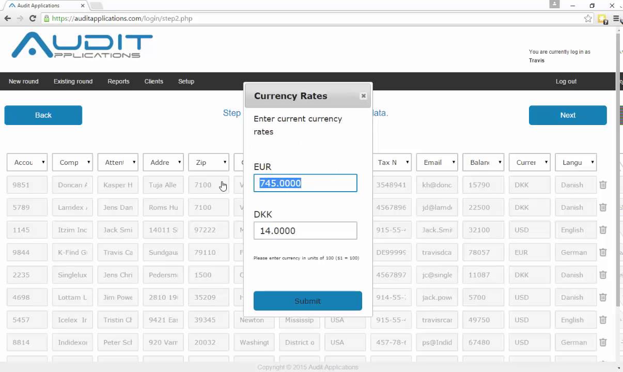Open the Email column dropdown
Screen dimensions: 623x372
coord(437,162)
